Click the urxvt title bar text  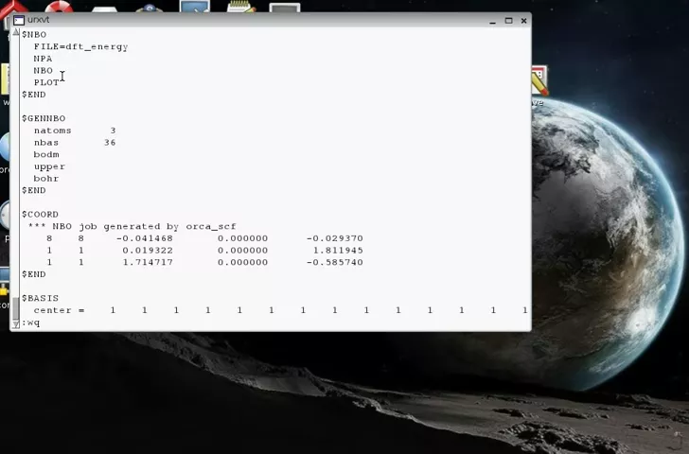point(39,20)
